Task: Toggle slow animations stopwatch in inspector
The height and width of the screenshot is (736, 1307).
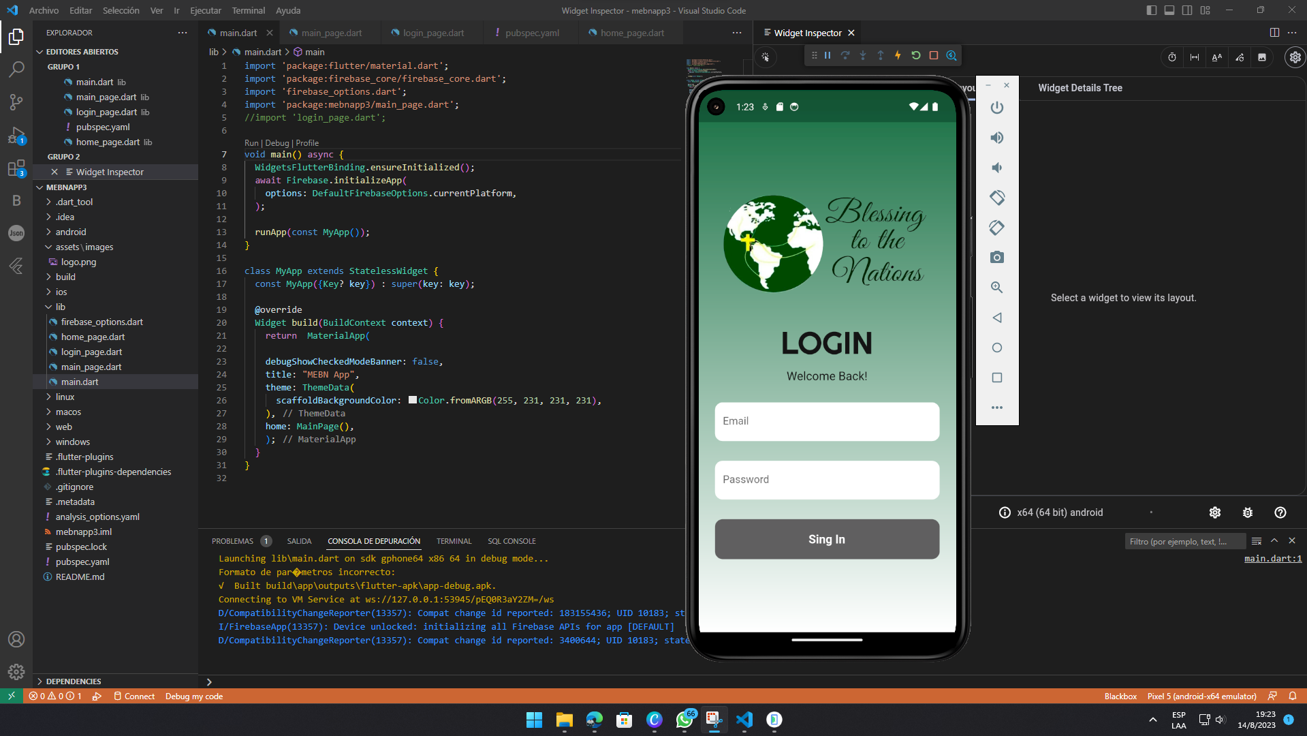Action: click(x=1171, y=58)
